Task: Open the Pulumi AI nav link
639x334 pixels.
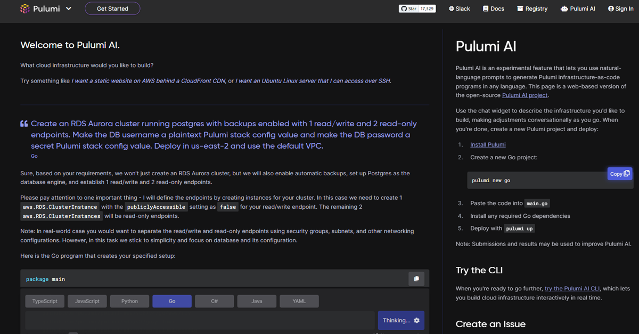Action: (578, 9)
